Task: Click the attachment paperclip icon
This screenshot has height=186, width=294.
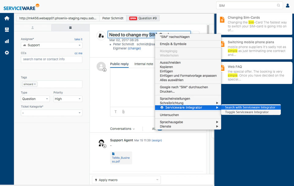Action: [123, 112]
